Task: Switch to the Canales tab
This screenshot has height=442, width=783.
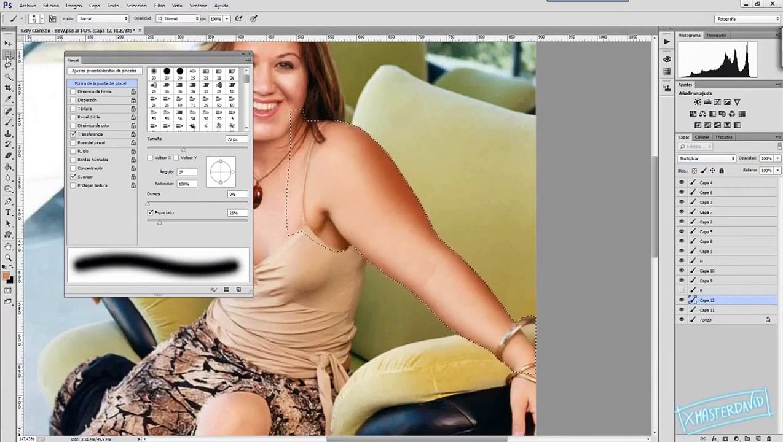Action: (x=702, y=137)
